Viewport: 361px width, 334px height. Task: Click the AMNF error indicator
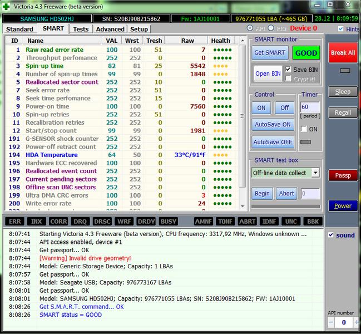coord(204,222)
